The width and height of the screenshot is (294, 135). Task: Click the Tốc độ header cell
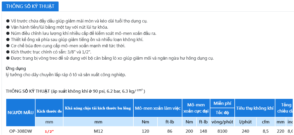pyautogui.click(x=222, y=113)
